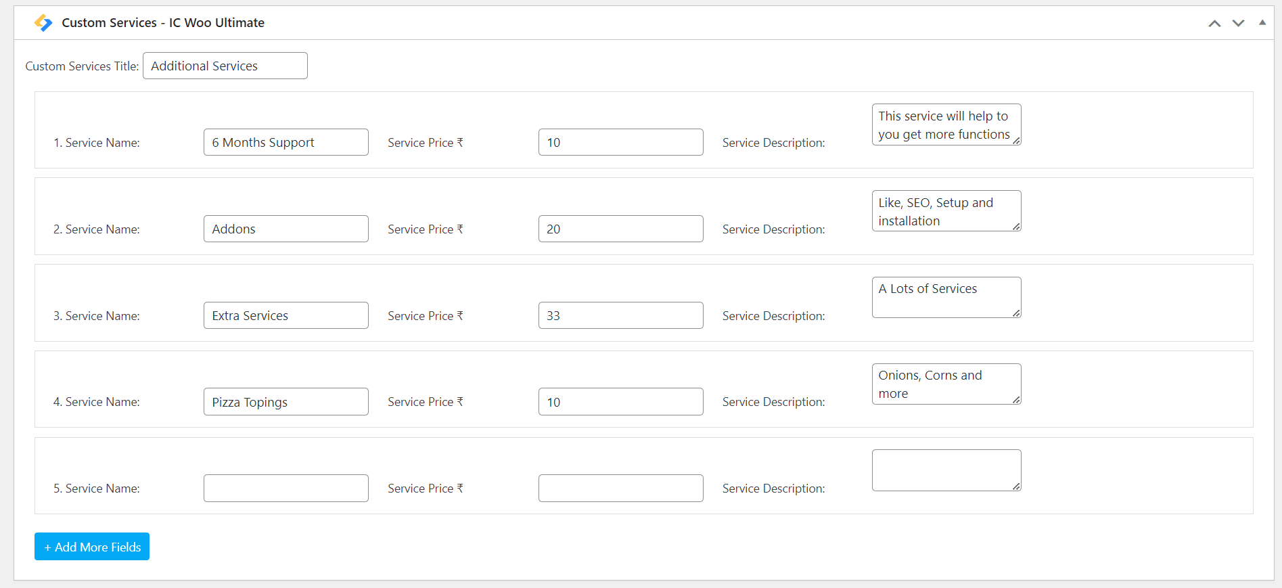The image size is (1282, 588).
Task: Click the 'Service Price ₹' label in row 5
Action: coord(426,489)
